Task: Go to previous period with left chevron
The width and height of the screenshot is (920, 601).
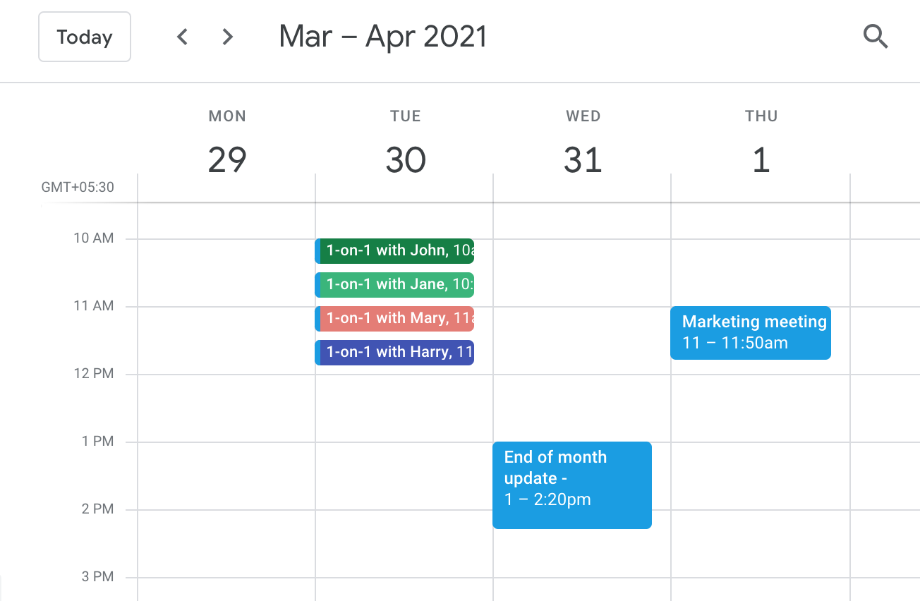Action: [183, 37]
